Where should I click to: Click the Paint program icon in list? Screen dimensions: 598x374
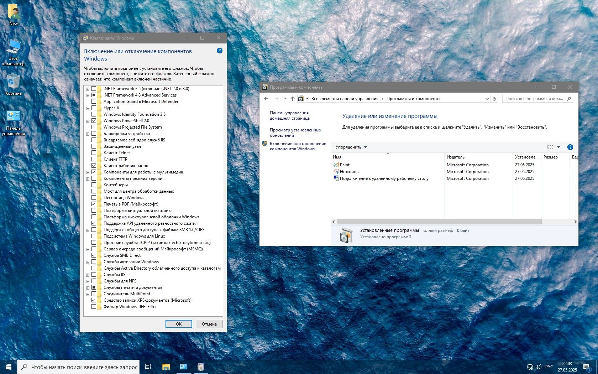336,165
